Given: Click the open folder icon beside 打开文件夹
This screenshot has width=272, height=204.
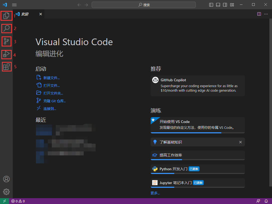Looking at the screenshot, I should [39, 93].
